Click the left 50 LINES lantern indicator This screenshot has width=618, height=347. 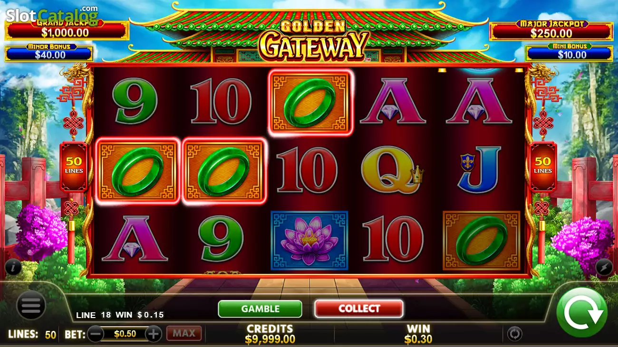[74, 166]
